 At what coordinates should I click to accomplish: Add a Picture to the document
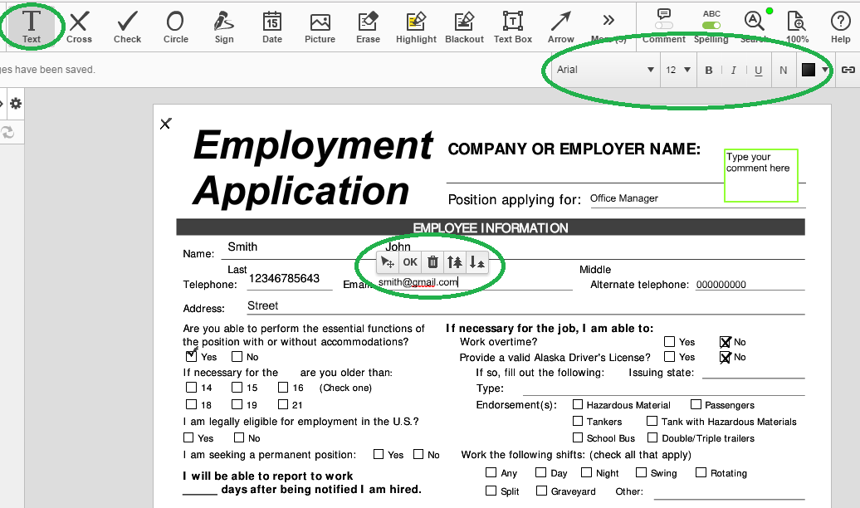[x=320, y=27]
